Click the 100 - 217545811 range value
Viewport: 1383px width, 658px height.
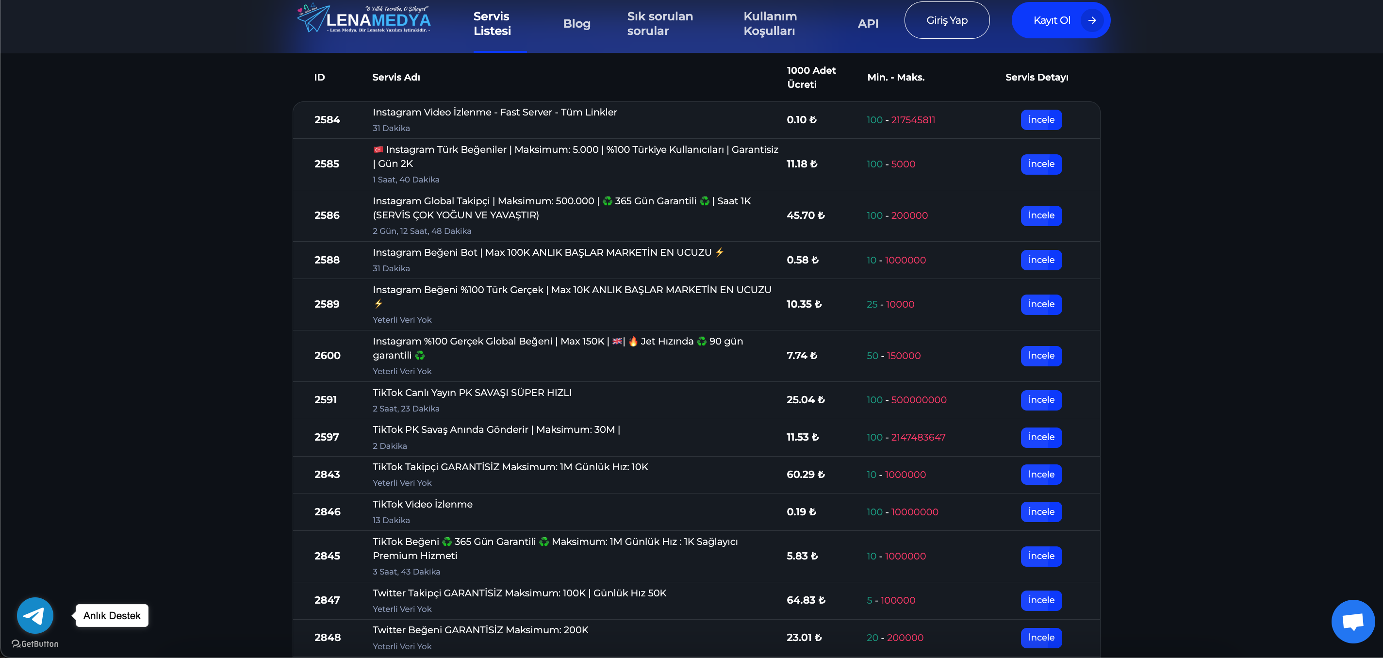tap(900, 120)
